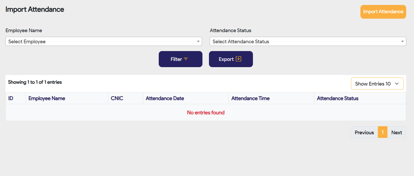Go to the Previous page
The height and width of the screenshot is (176, 414).
coord(364,132)
